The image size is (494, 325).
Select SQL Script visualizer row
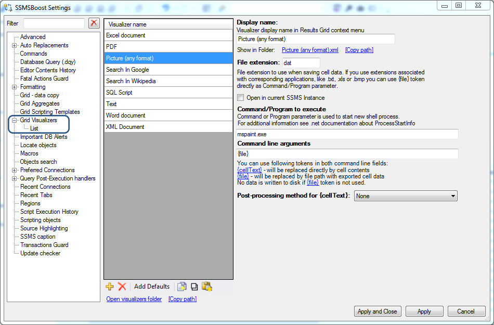pyautogui.click(x=168, y=93)
